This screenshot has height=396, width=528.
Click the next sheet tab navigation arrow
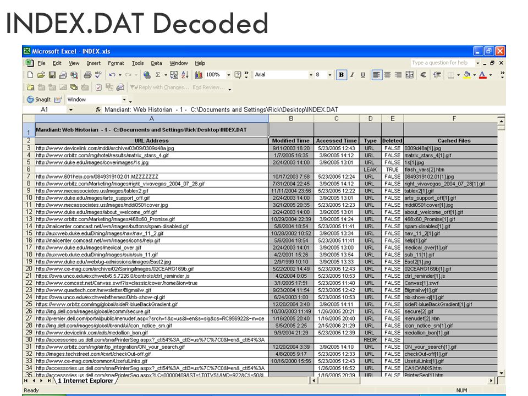click(x=41, y=381)
